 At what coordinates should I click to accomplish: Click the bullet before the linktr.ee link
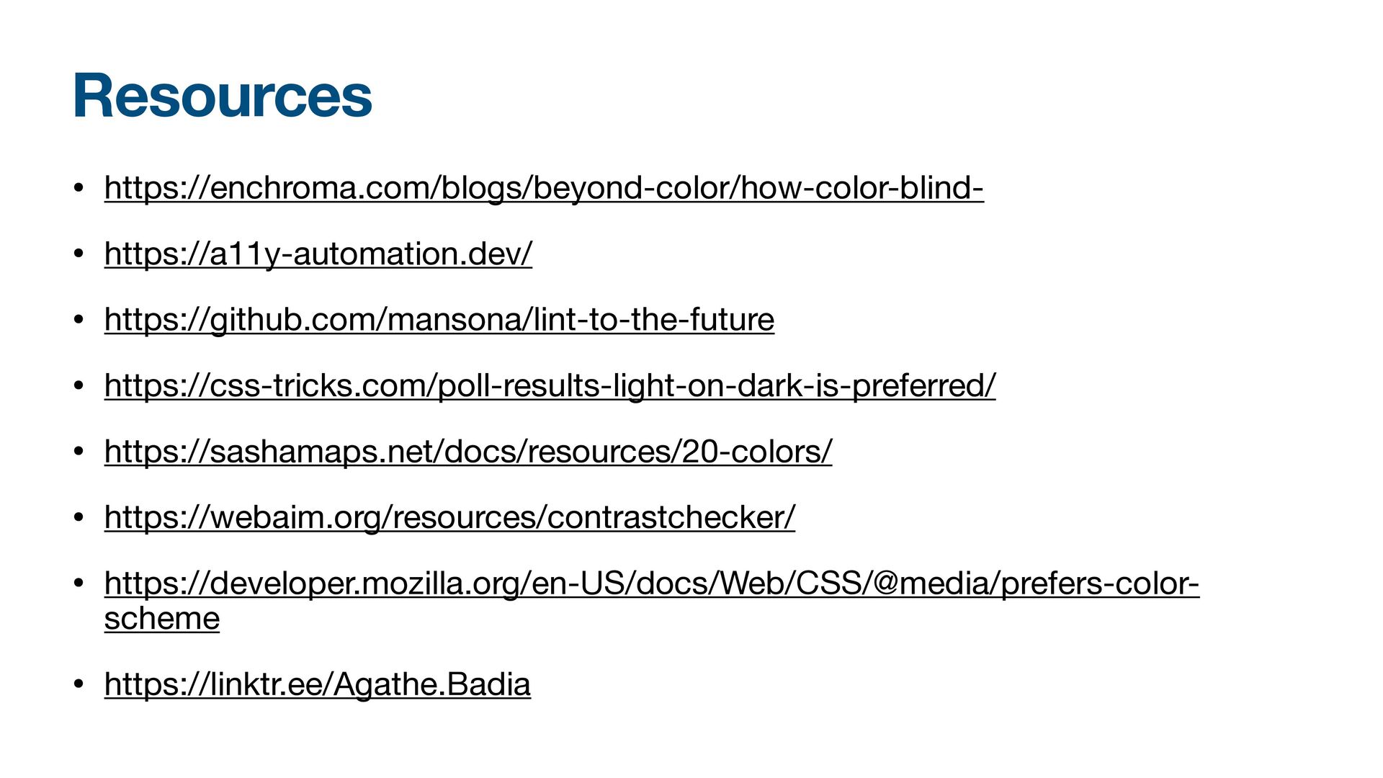(x=79, y=685)
